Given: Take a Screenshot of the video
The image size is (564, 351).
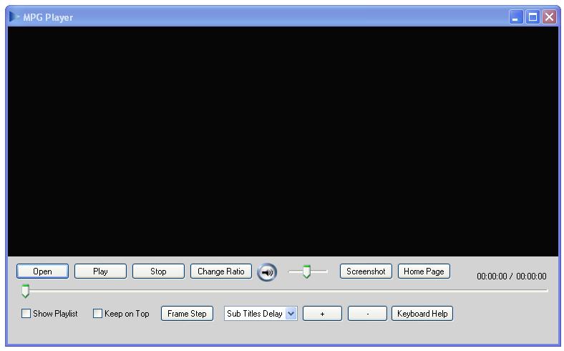Looking at the screenshot, I should click(366, 271).
